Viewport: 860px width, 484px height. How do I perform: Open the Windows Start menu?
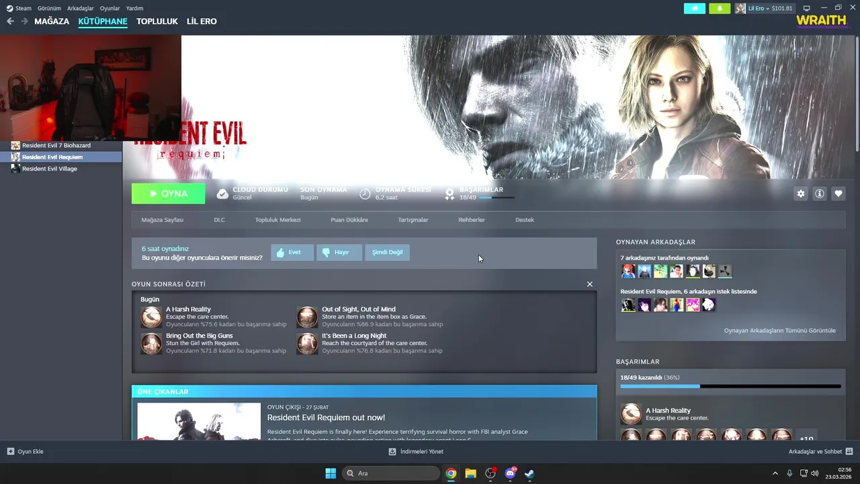click(x=331, y=473)
